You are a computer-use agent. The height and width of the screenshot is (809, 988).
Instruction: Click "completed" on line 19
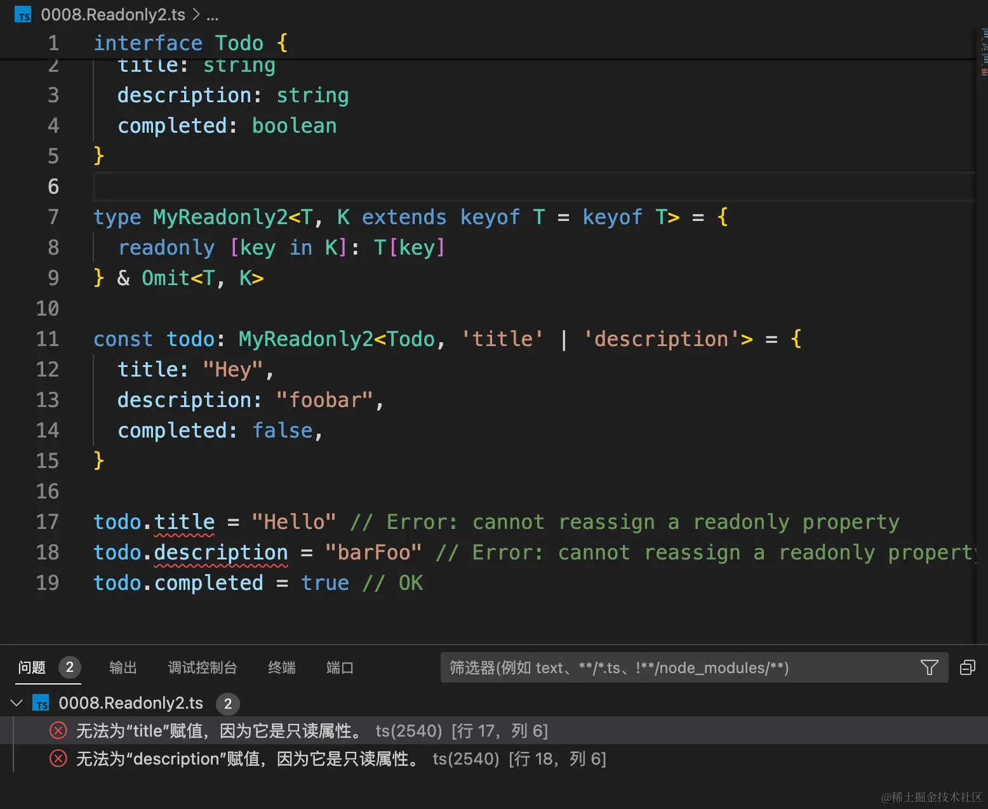208,583
